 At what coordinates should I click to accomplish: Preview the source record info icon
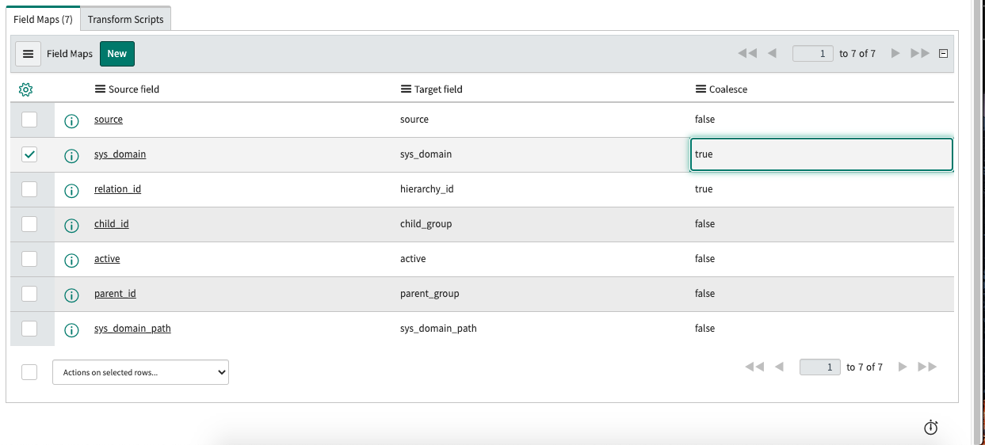[x=71, y=120]
